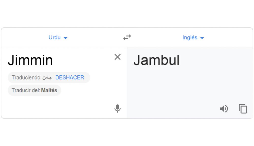Click the source text 'Jimmin'
Screen dimensions: 254x146
30,60
